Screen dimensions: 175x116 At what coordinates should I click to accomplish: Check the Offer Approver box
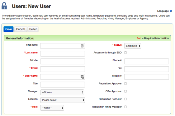(x=125, y=91)
